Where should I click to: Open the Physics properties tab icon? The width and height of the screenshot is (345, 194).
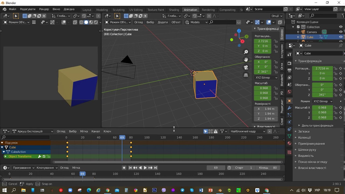coord(289,122)
